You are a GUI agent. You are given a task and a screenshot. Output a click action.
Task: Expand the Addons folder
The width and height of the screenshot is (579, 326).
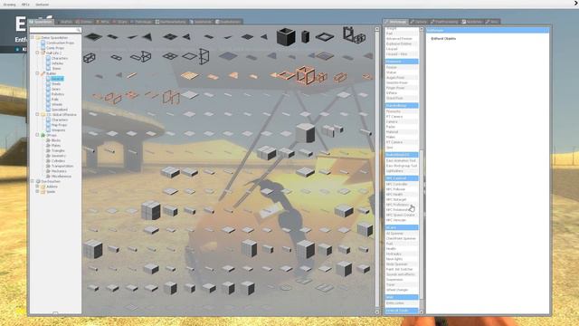(x=37, y=187)
